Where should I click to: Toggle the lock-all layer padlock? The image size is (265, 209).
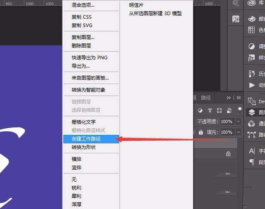pos(200,132)
